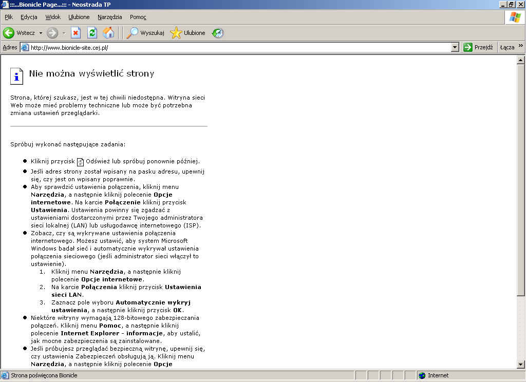Image resolution: width=526 pixels, height=382 pixels.
Task: Click the inline Odśwież refresh icon
Action: pos(80,162)
